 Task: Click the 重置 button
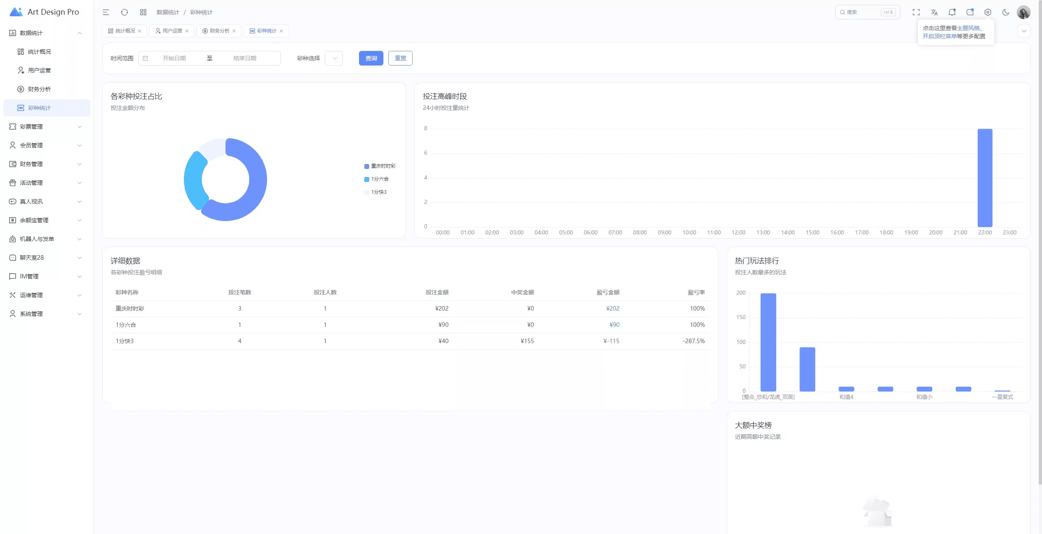400,58
